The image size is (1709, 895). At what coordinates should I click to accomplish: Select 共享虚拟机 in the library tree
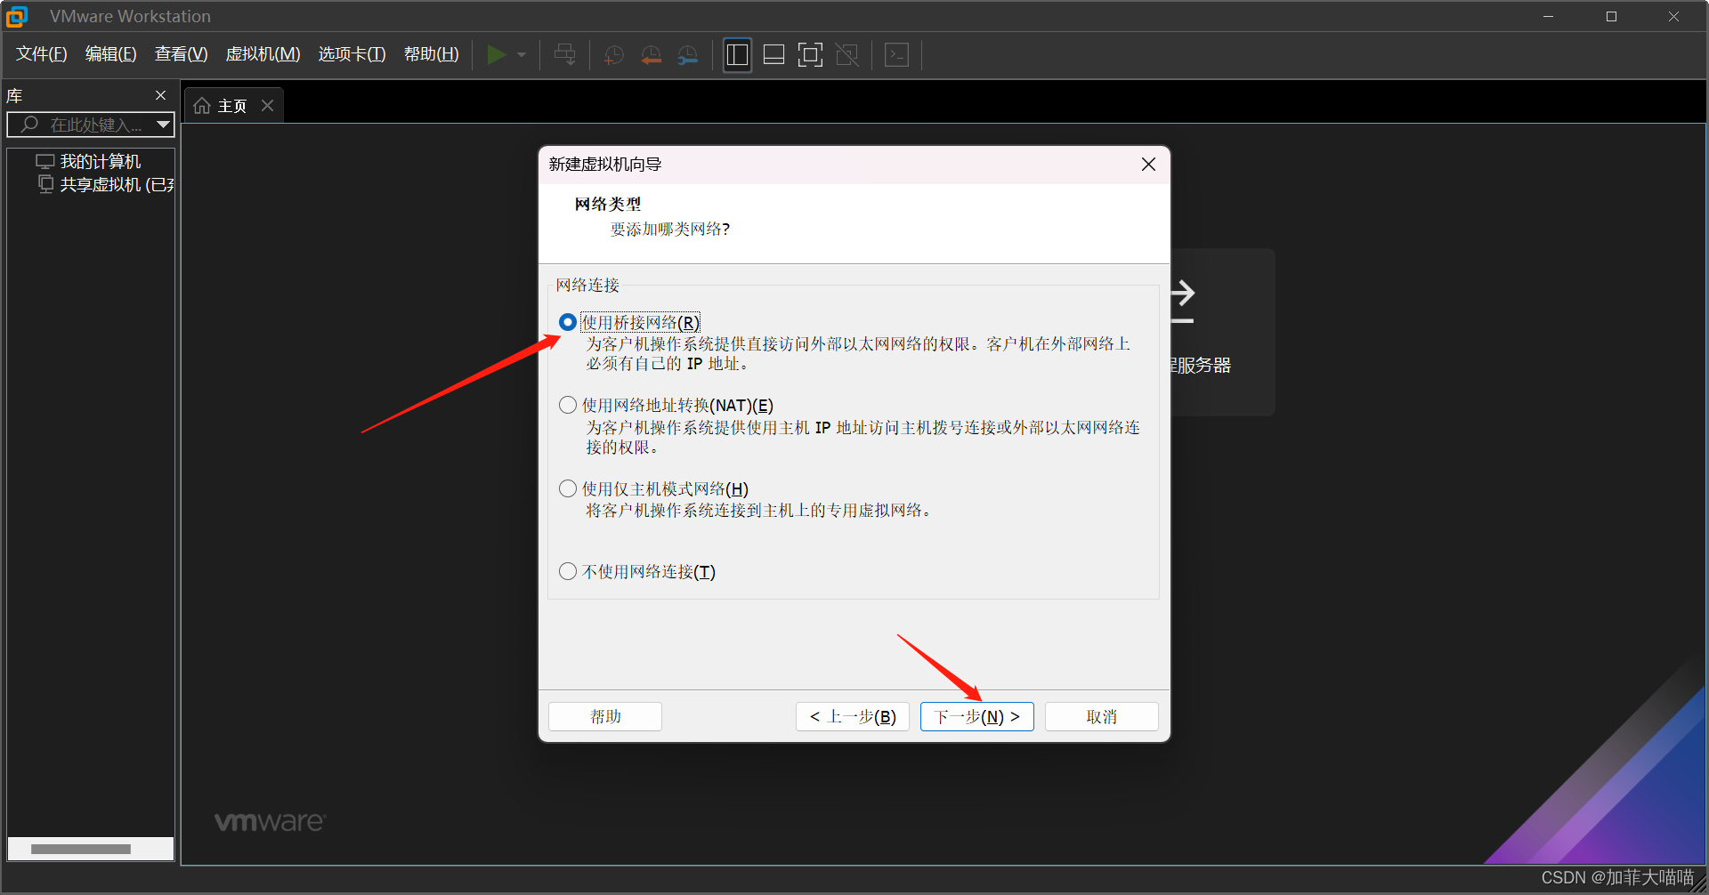click(117, 185)
